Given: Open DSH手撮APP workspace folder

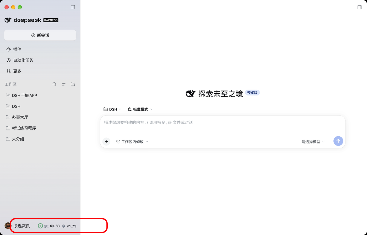Looking at the screenshot, I should (40, 95).
